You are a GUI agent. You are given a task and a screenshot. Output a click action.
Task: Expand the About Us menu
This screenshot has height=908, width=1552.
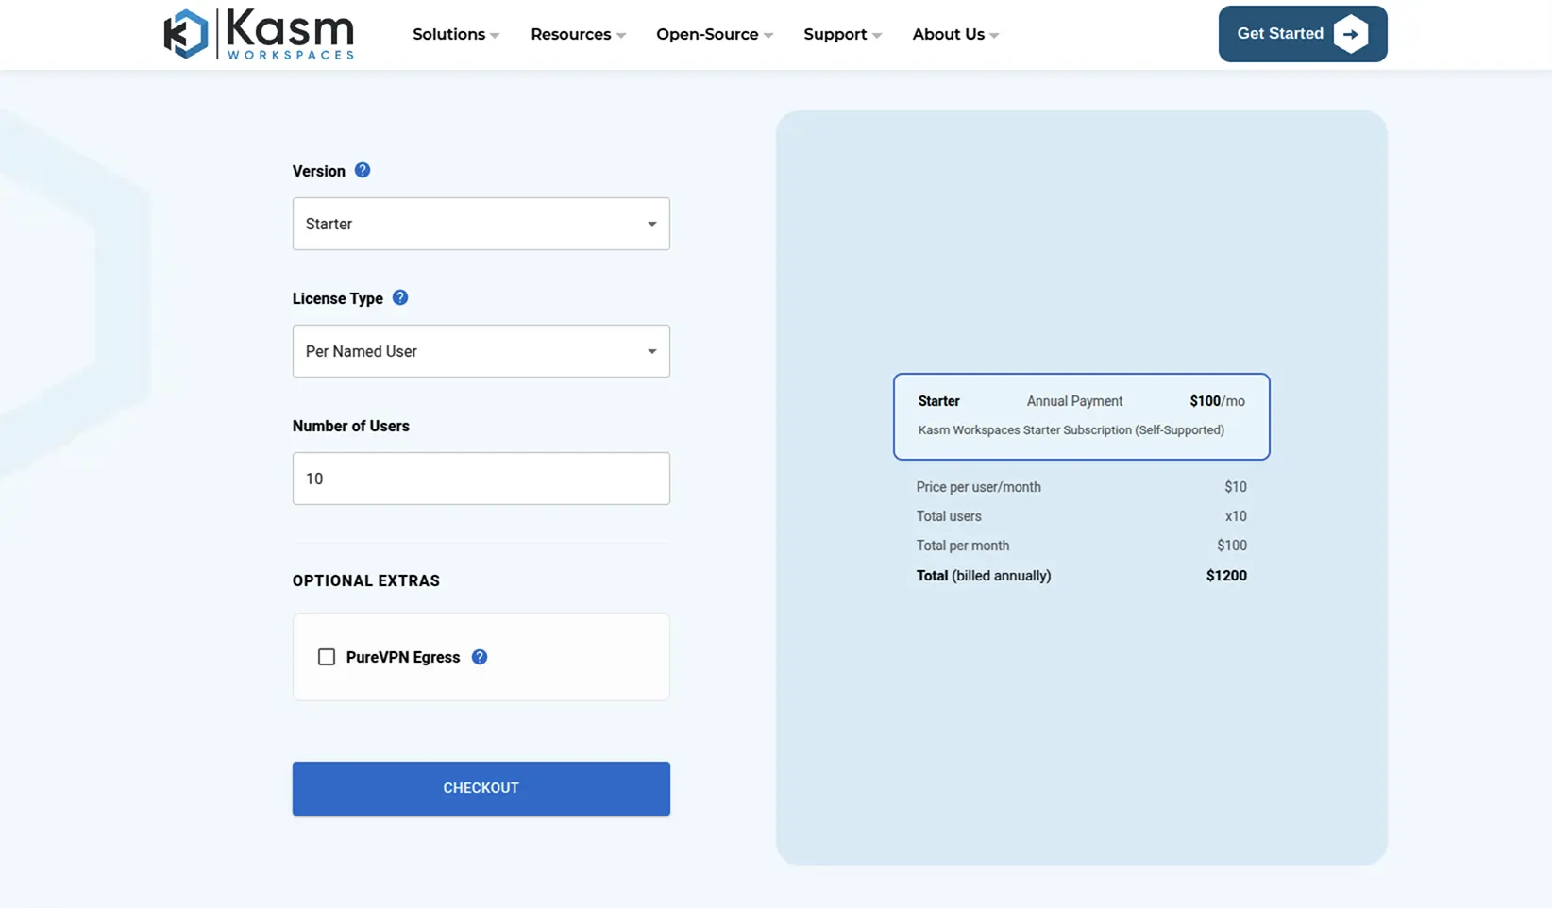point(954,34)
